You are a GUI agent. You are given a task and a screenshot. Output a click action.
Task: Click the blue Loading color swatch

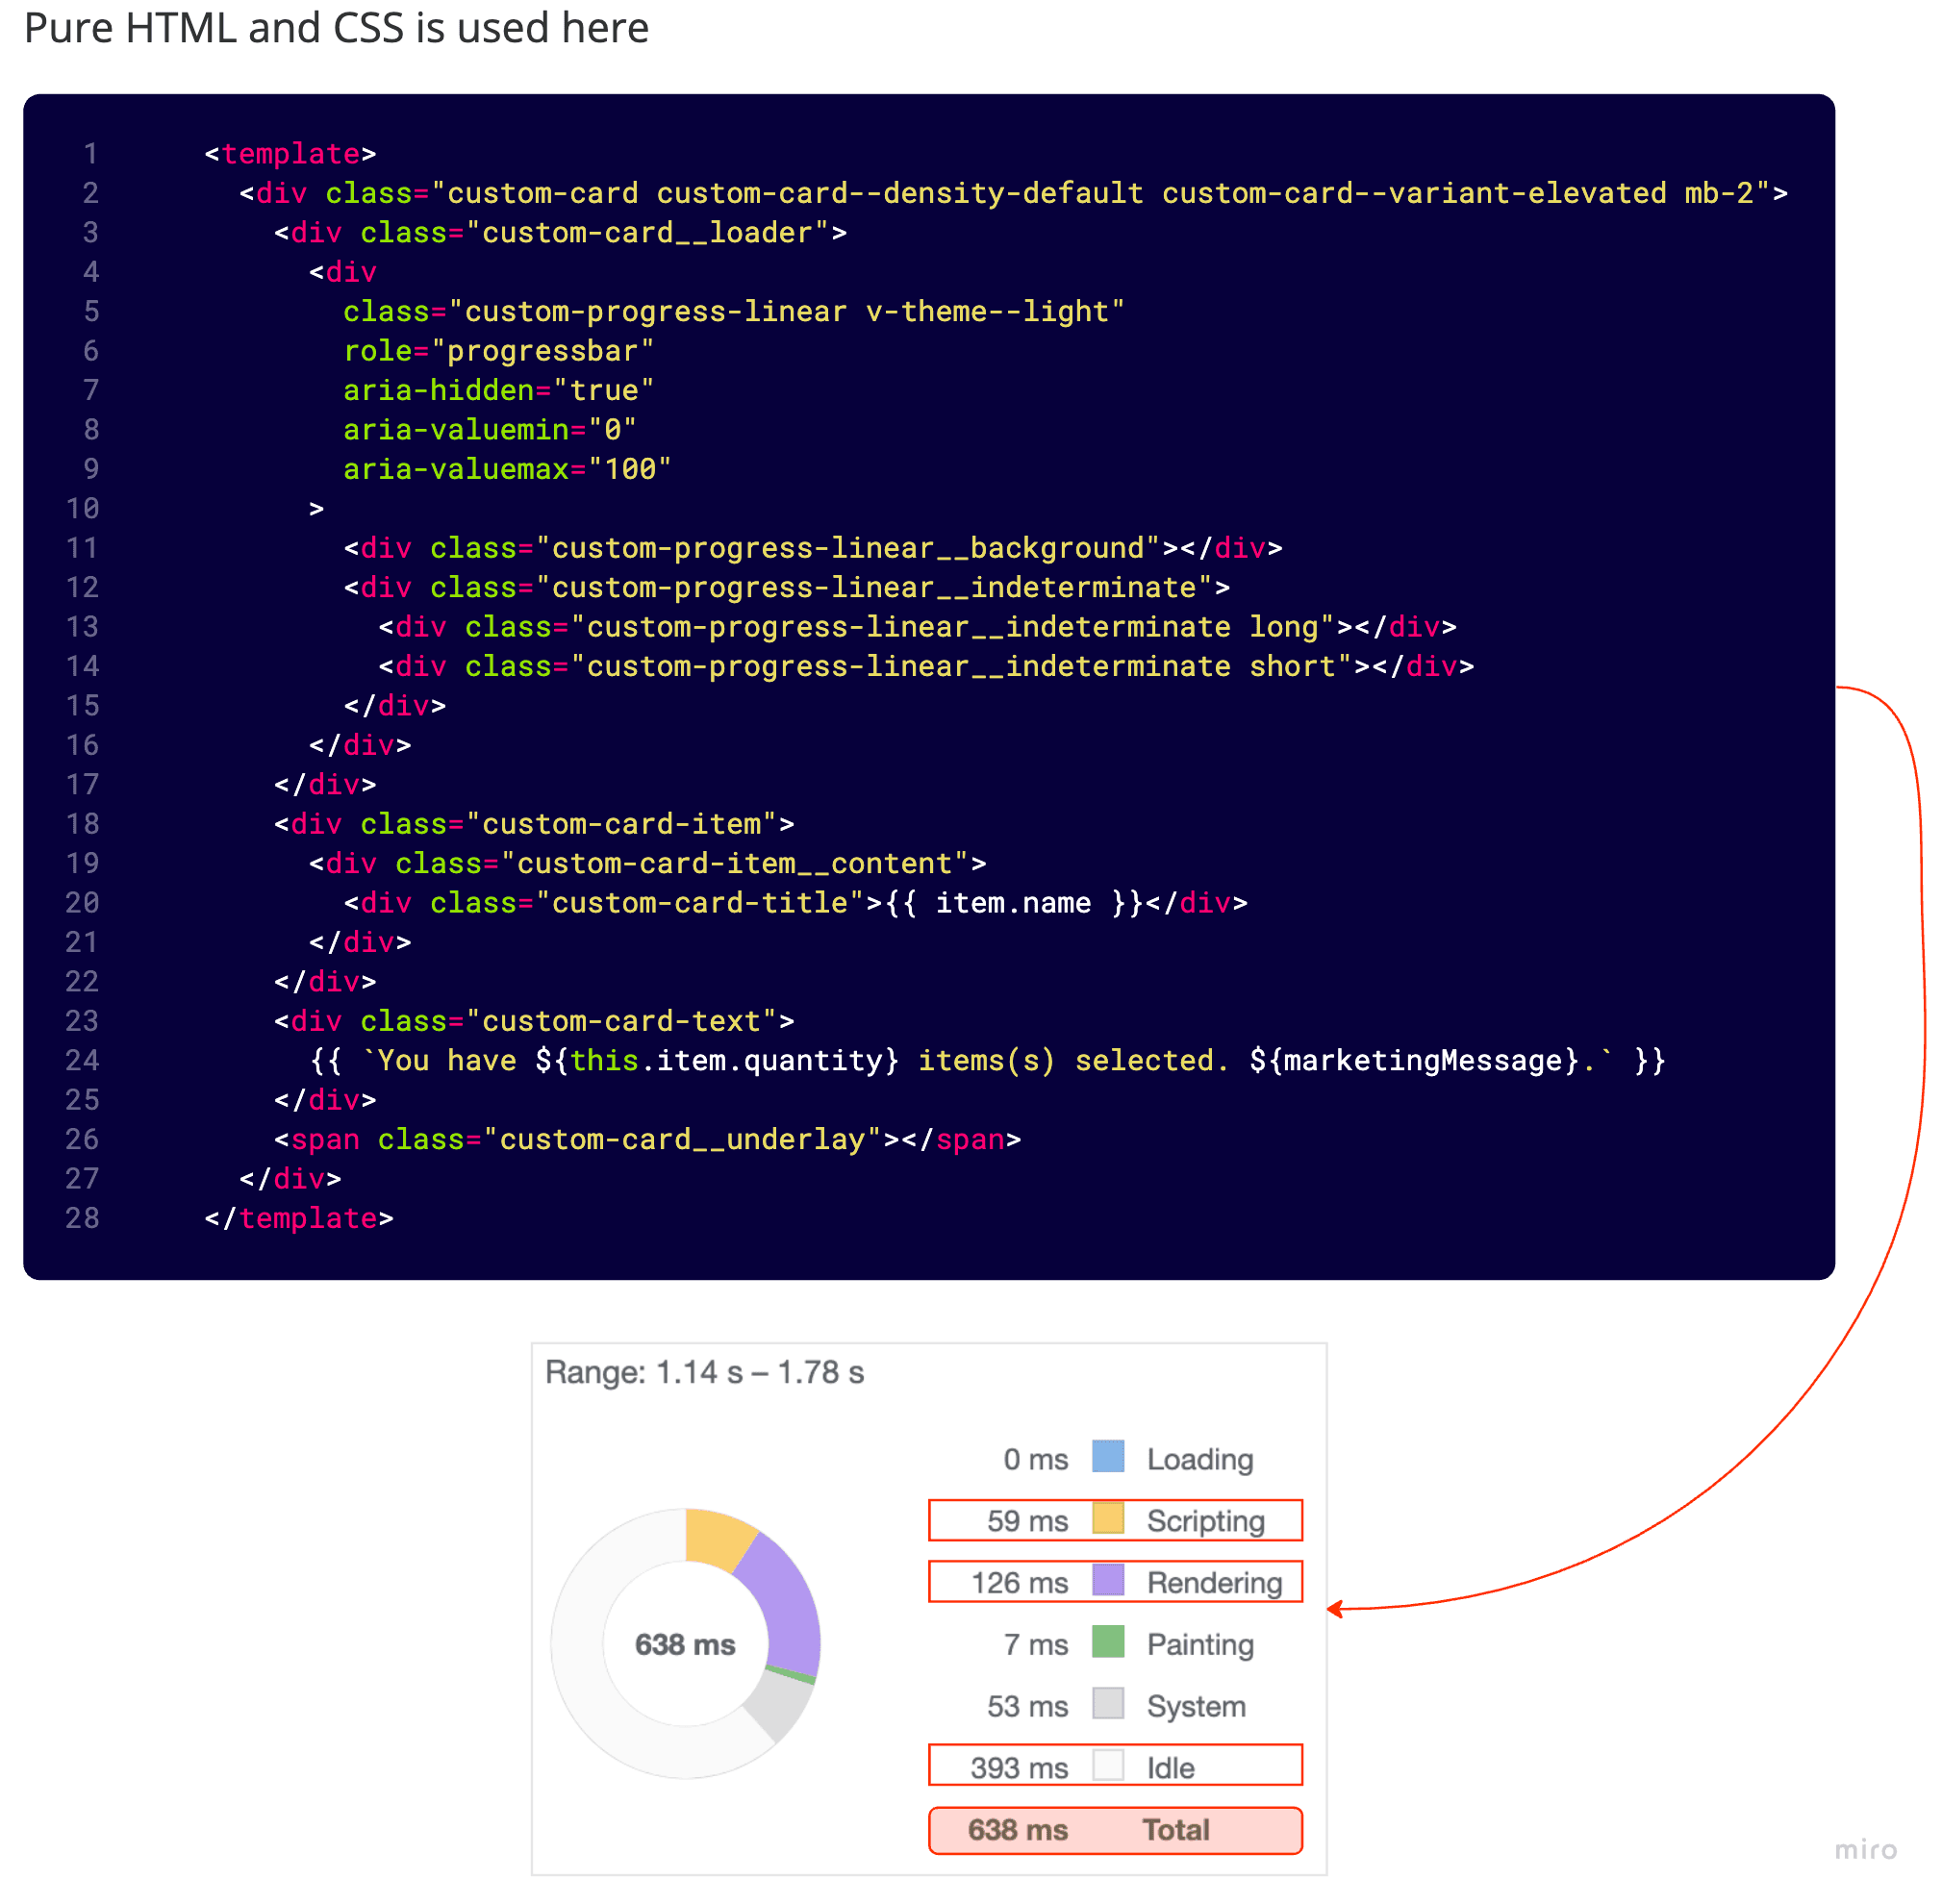pos(1108,1457)
